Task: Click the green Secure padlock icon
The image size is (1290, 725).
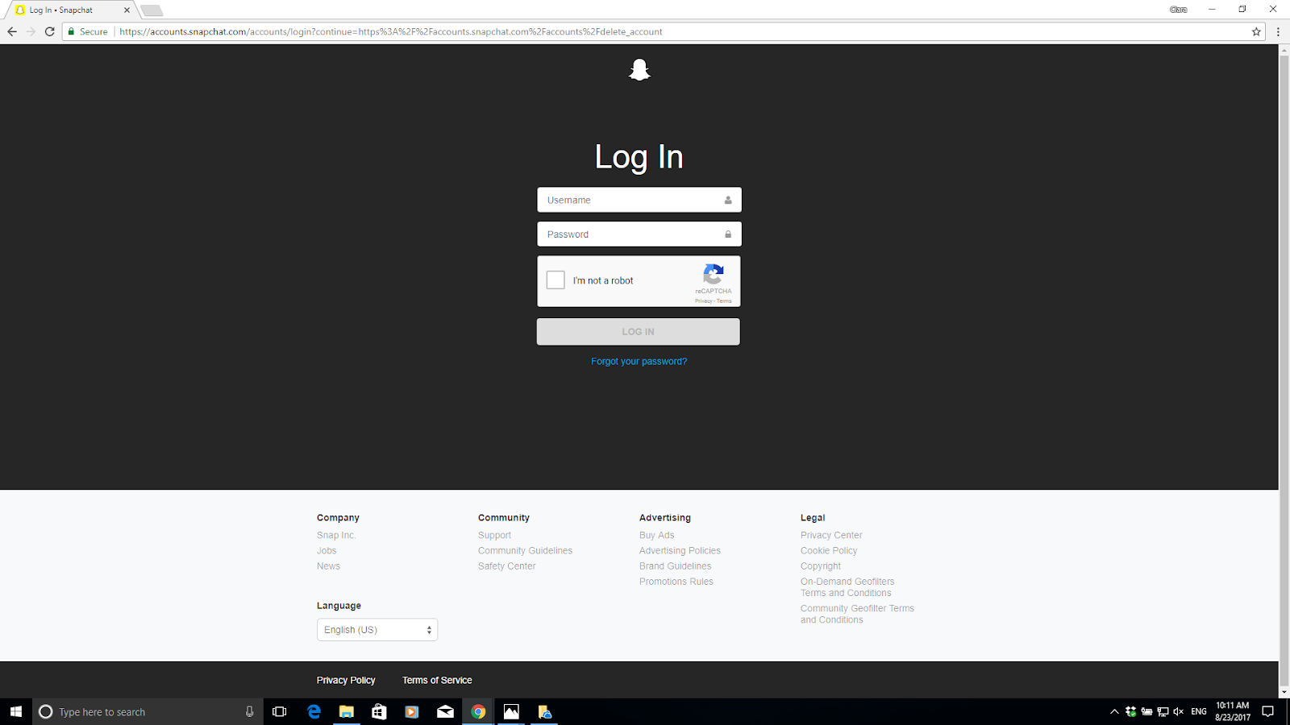Action: coord(71,31)
